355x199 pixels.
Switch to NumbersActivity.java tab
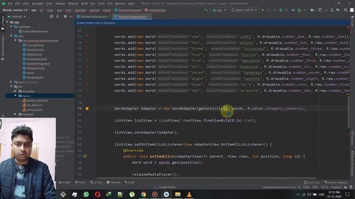[x=94, y=17]
